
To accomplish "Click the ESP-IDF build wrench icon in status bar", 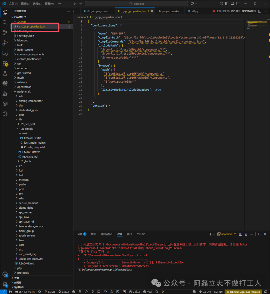I will pos(86,292).
